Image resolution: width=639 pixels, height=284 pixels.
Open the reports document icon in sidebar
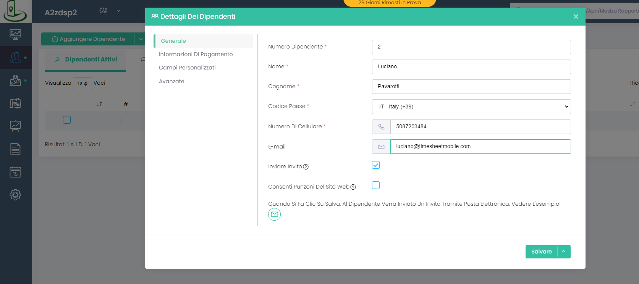[x=15, y=149]
